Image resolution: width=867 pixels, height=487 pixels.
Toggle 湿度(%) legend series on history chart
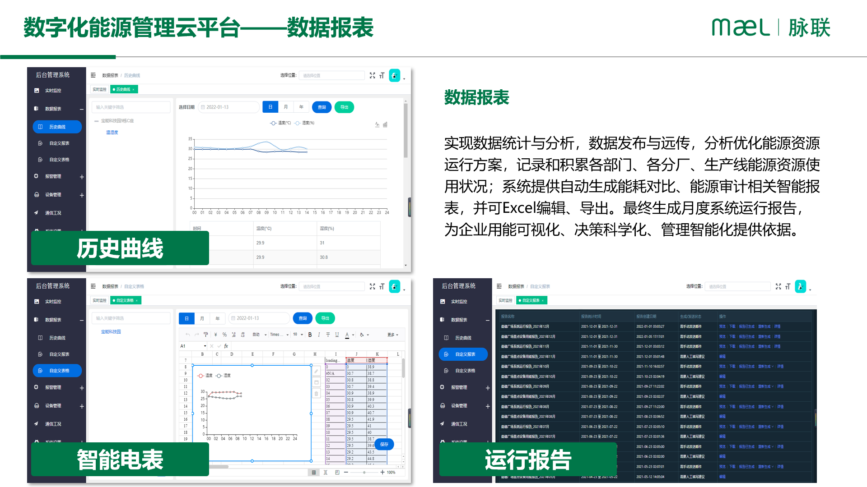tap(305, 123)
